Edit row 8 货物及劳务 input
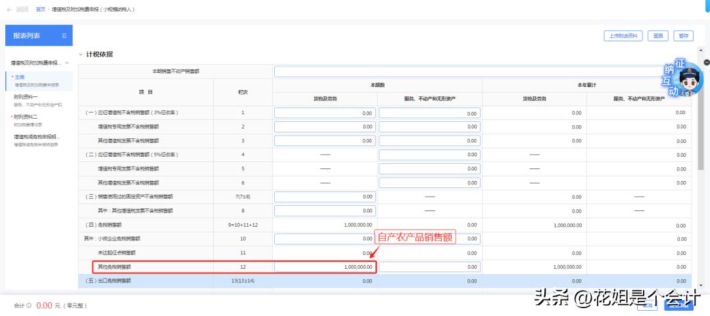This screenshot has height=316, width=710. 325,211
